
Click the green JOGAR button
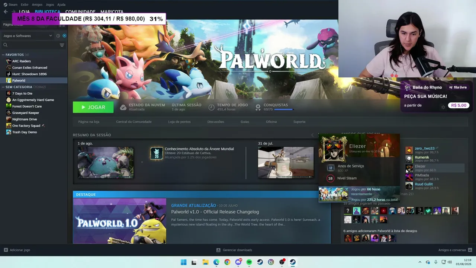[93, 107]
